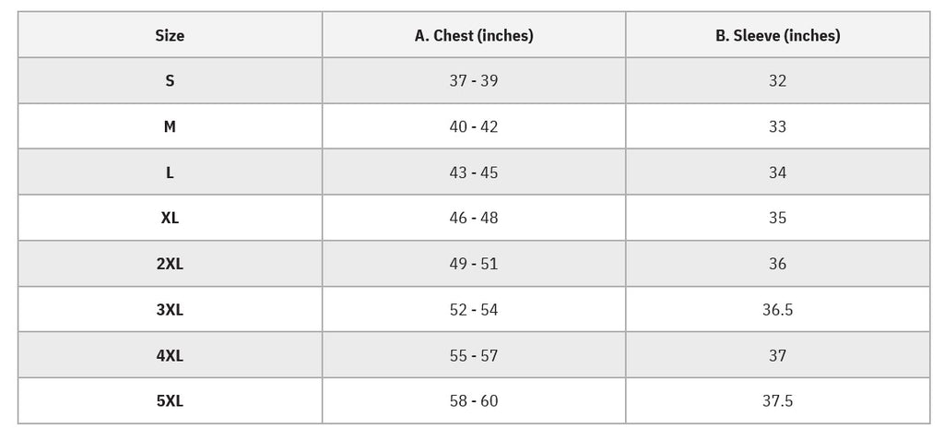Click sleeve length 37.5
Viewport: 944px width, 440px height.
[x=777, y=400]
